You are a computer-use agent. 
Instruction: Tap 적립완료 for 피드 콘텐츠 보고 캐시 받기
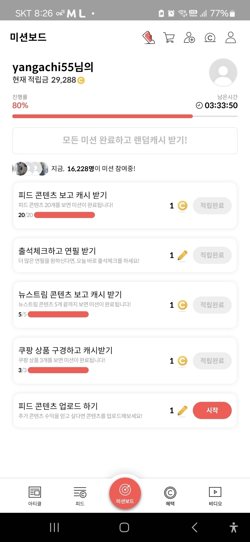pos(212,206)
